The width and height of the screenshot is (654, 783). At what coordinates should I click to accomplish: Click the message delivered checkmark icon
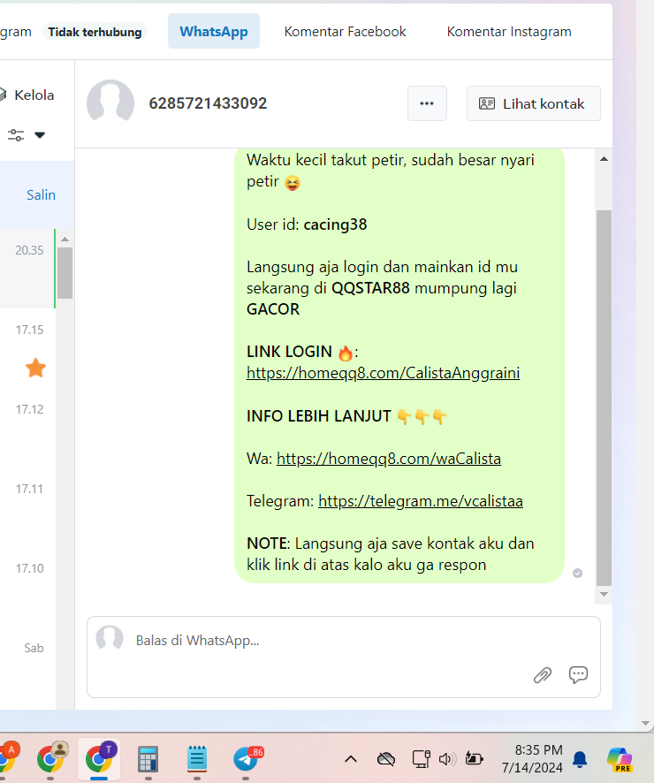click(578, 573)
